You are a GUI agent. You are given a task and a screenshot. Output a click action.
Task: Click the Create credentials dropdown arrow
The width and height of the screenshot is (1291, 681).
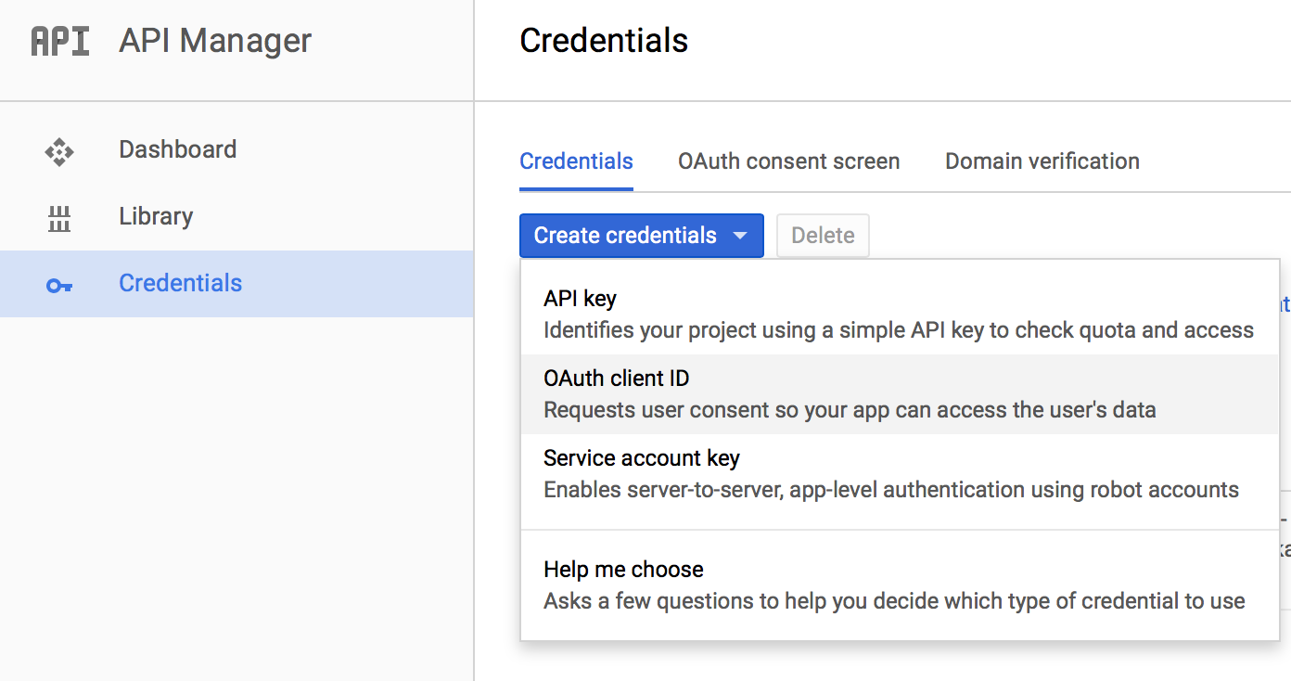coord(740,236)
